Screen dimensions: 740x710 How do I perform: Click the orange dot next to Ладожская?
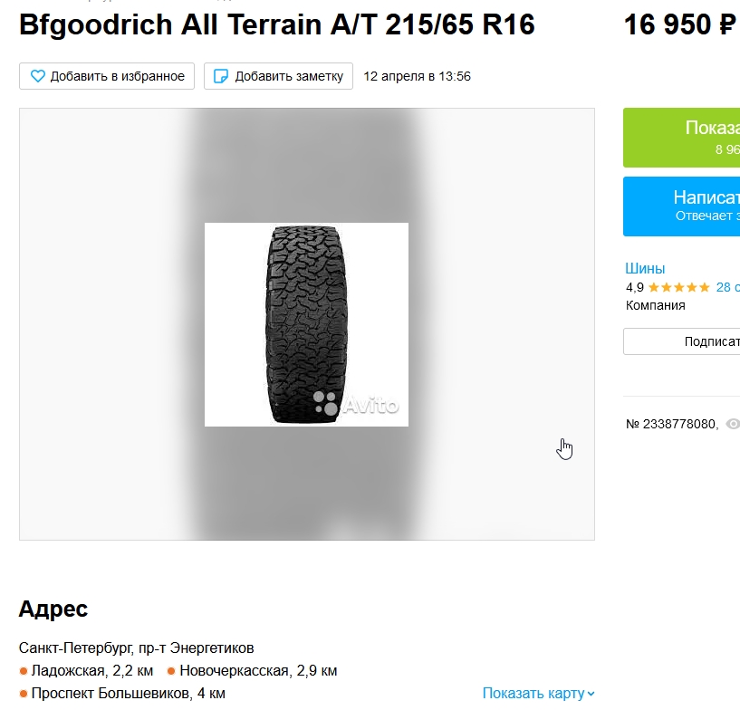(24, 671)
